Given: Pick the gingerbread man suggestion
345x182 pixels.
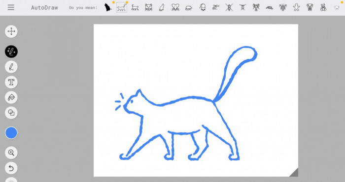Looking at the screenshot, I should [x=296, y=8].
